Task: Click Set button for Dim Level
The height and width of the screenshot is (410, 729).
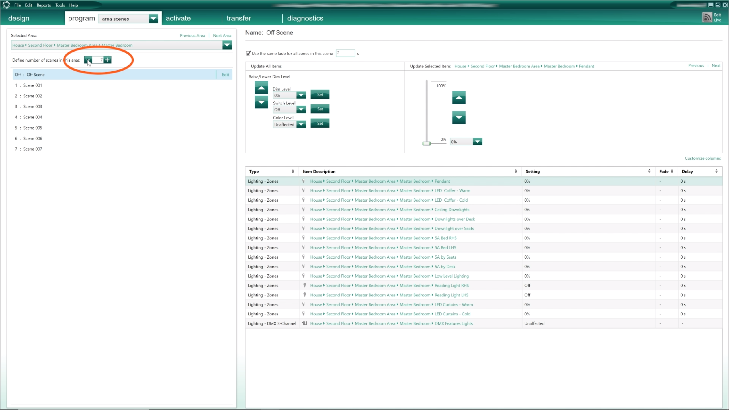Action: click(320, 95)
